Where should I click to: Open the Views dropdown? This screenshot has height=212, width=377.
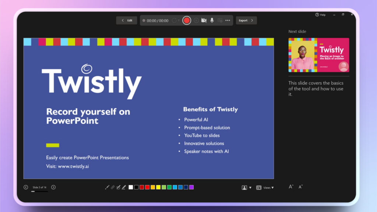click(268, 188)
